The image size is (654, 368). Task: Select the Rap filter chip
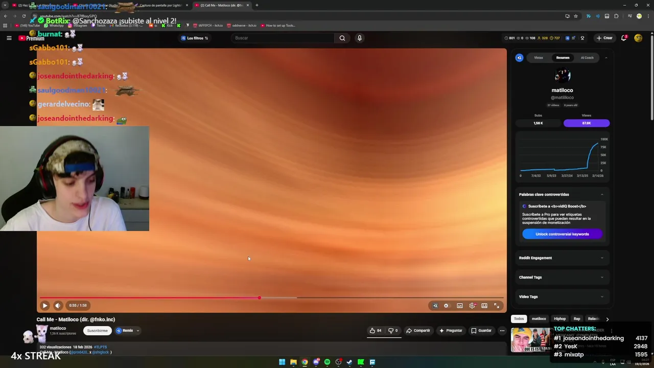pyautogui.click(x=577, y=319)
